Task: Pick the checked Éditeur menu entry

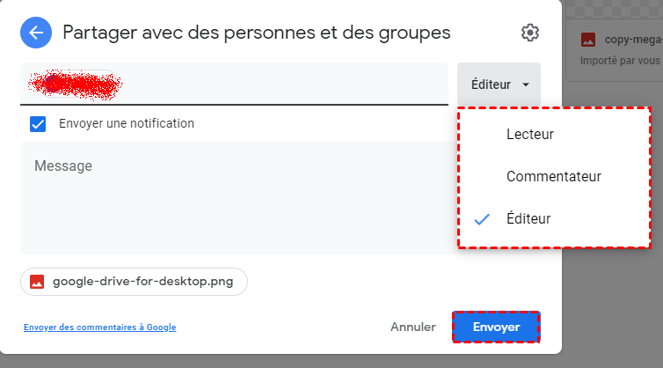Action: click(528, 219)
